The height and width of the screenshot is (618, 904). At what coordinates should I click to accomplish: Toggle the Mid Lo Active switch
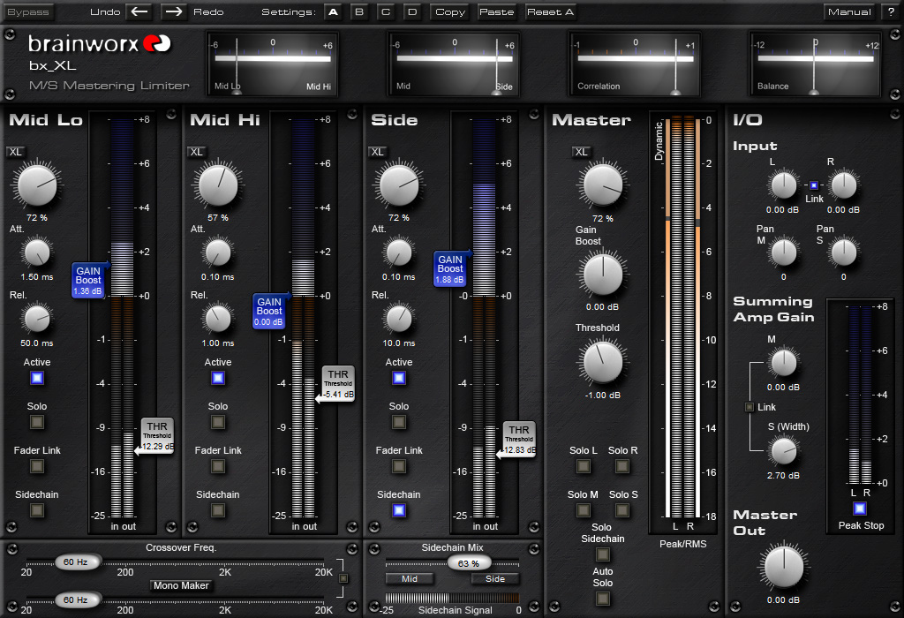point(37,378)
